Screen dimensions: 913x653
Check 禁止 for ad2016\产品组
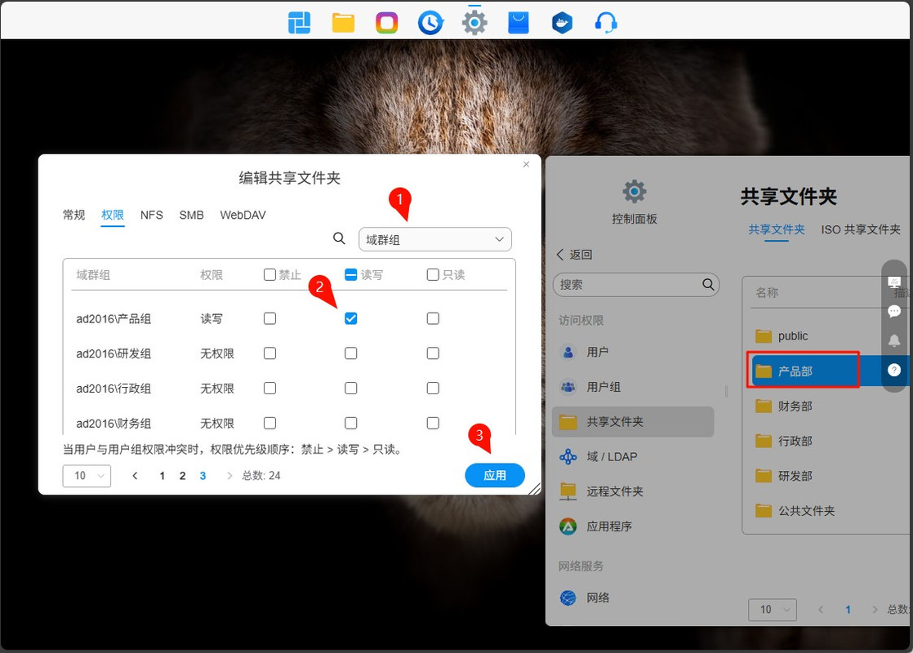269,318
